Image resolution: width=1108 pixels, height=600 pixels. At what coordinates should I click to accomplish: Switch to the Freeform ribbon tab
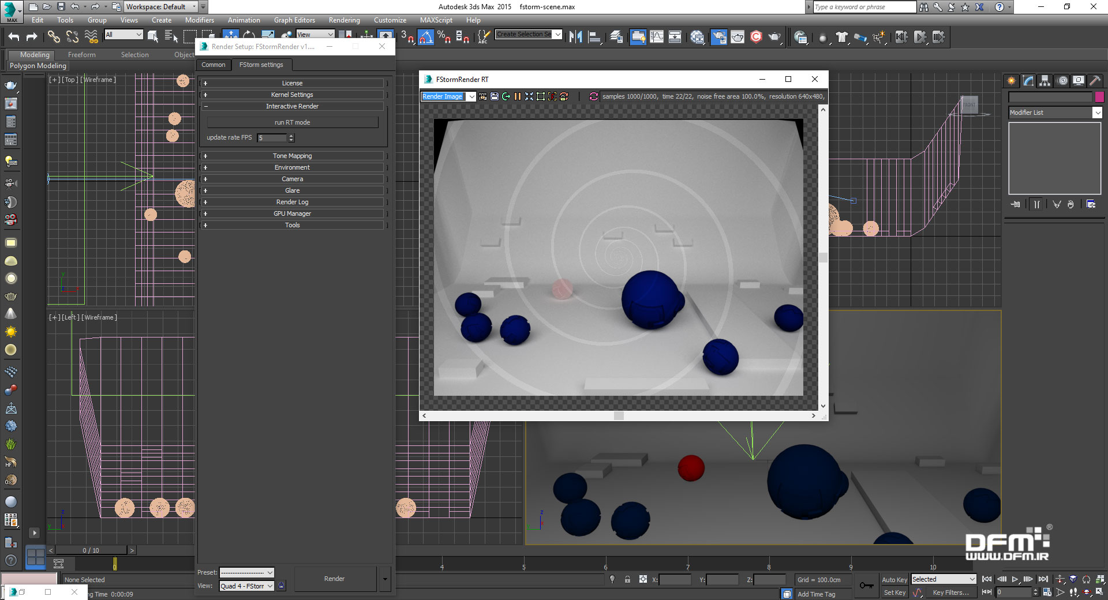(x=81, y=55)
